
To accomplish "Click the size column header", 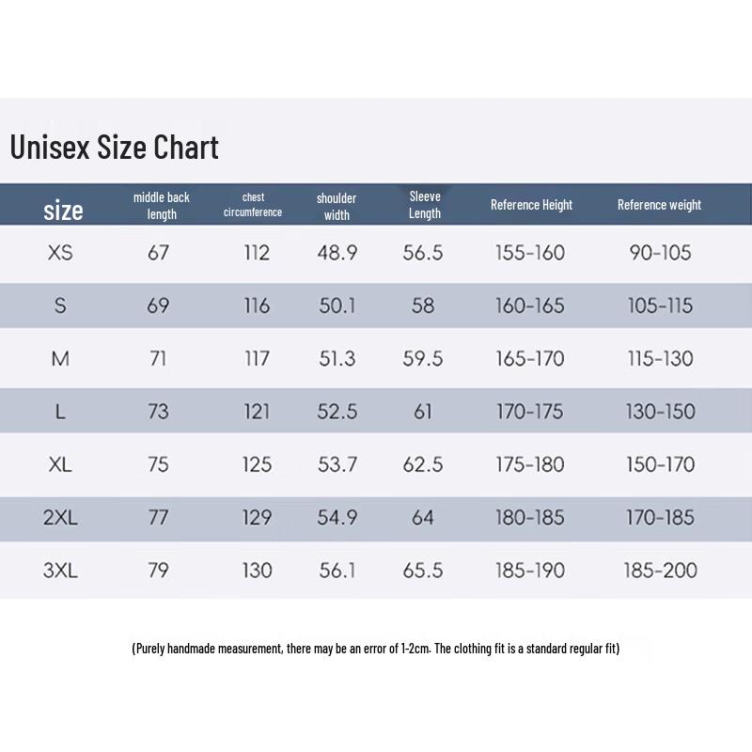I will tap(63, 210).
